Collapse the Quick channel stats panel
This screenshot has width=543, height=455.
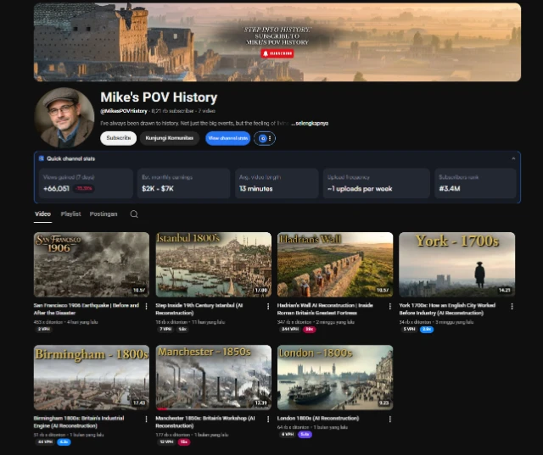tap(512, 158)
